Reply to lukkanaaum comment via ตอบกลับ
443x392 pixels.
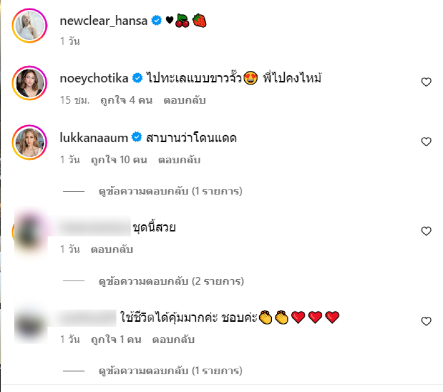click(179, 160)
